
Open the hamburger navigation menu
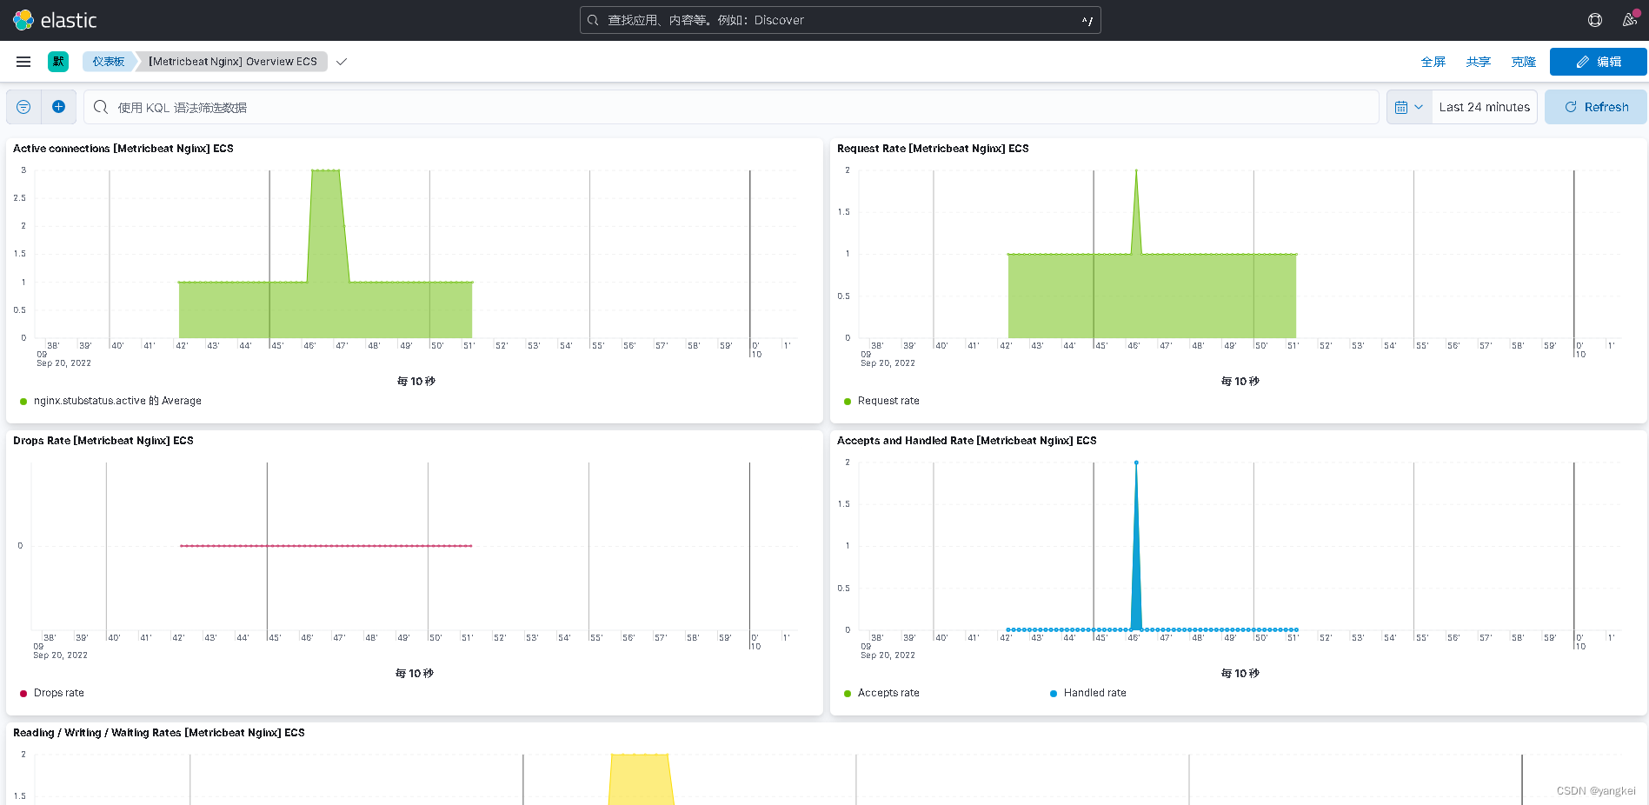23,62
